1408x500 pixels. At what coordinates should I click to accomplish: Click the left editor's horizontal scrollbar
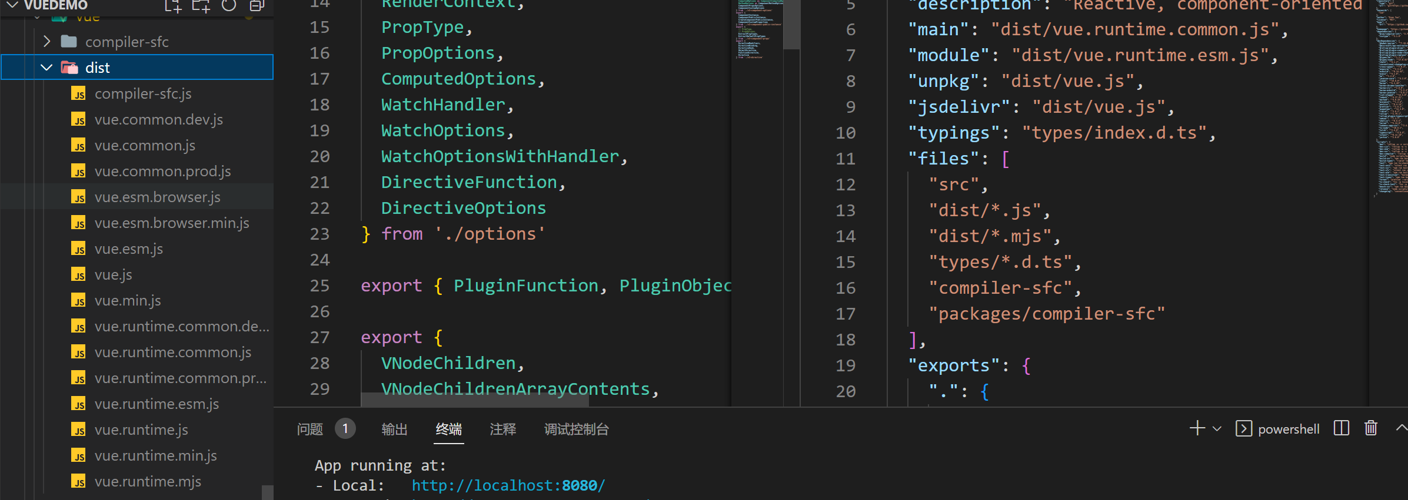click(x=474, y=400)
